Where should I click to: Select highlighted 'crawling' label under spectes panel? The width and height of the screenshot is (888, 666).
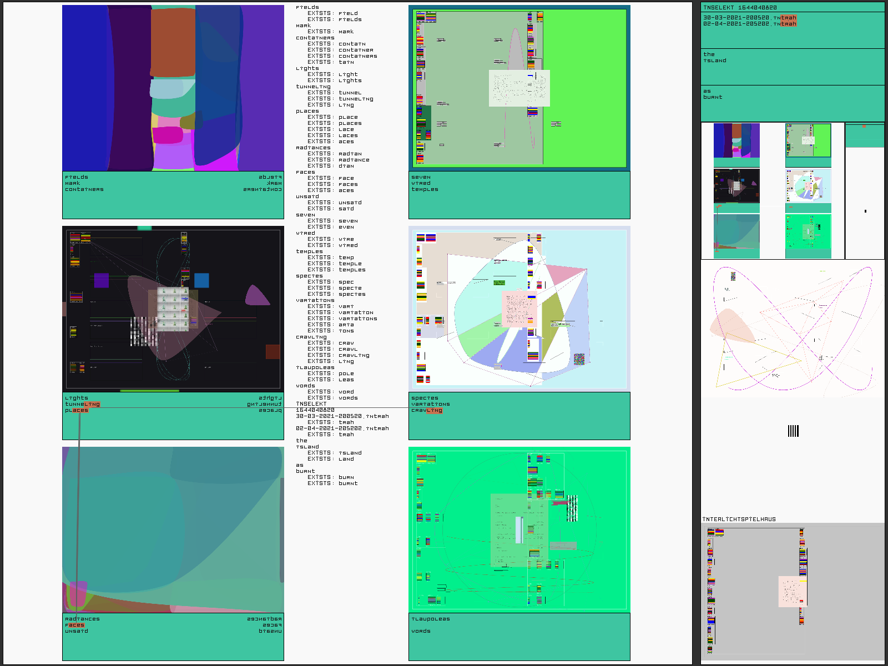pos(426,410)
